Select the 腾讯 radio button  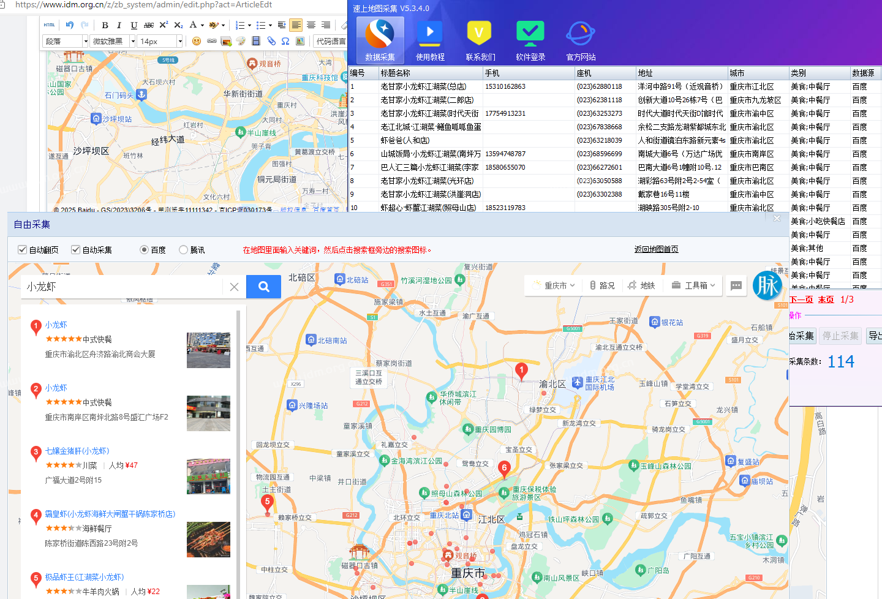coord(183,250)
